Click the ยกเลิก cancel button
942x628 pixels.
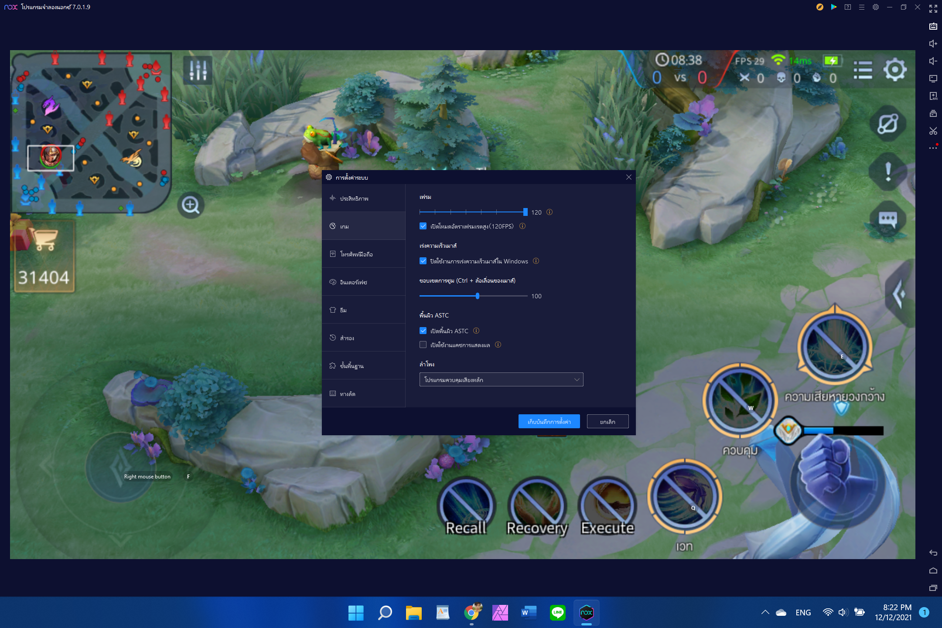click(x=608, y=421)
